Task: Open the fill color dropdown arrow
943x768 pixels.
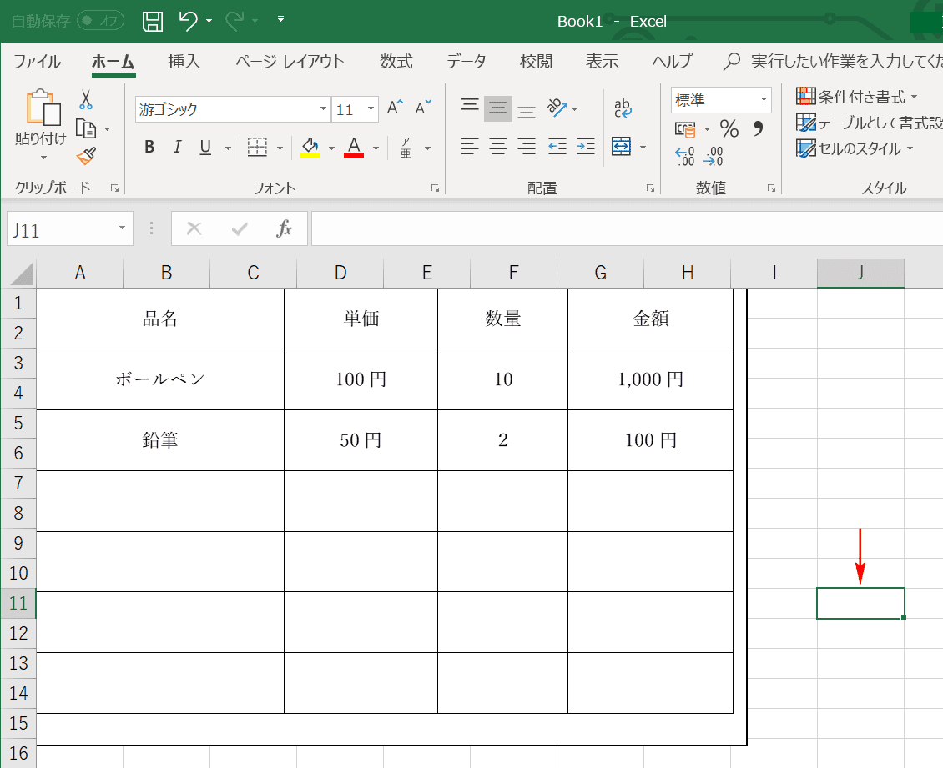Action: pos(331,148)
